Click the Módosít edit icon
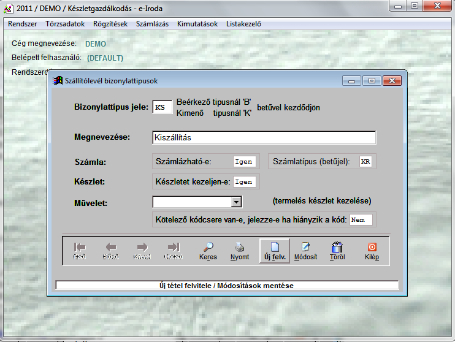 click(x=305, y=247)
